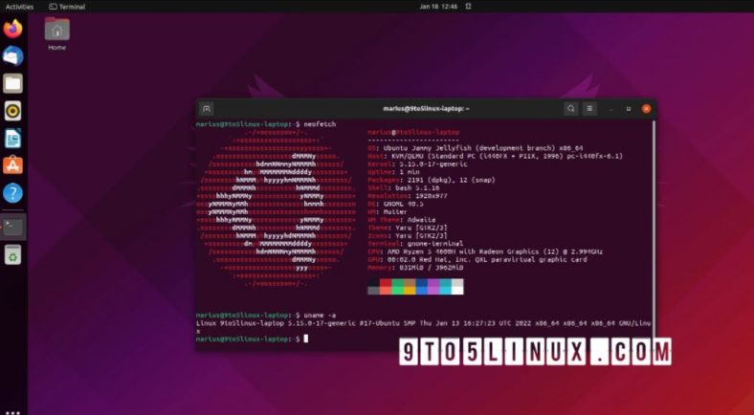Click the 'WM: Mutter' line
This screenshot has height=415, width=754.
pos(388,212)
